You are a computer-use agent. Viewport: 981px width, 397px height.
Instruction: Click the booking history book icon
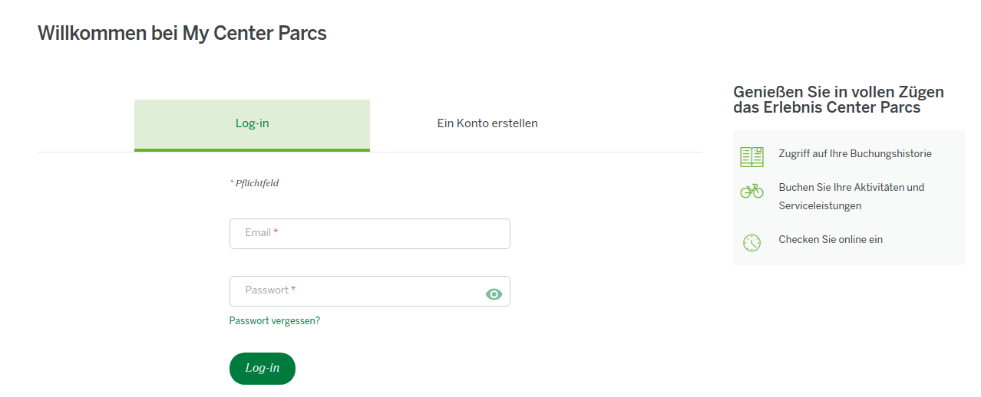point(751,157)
